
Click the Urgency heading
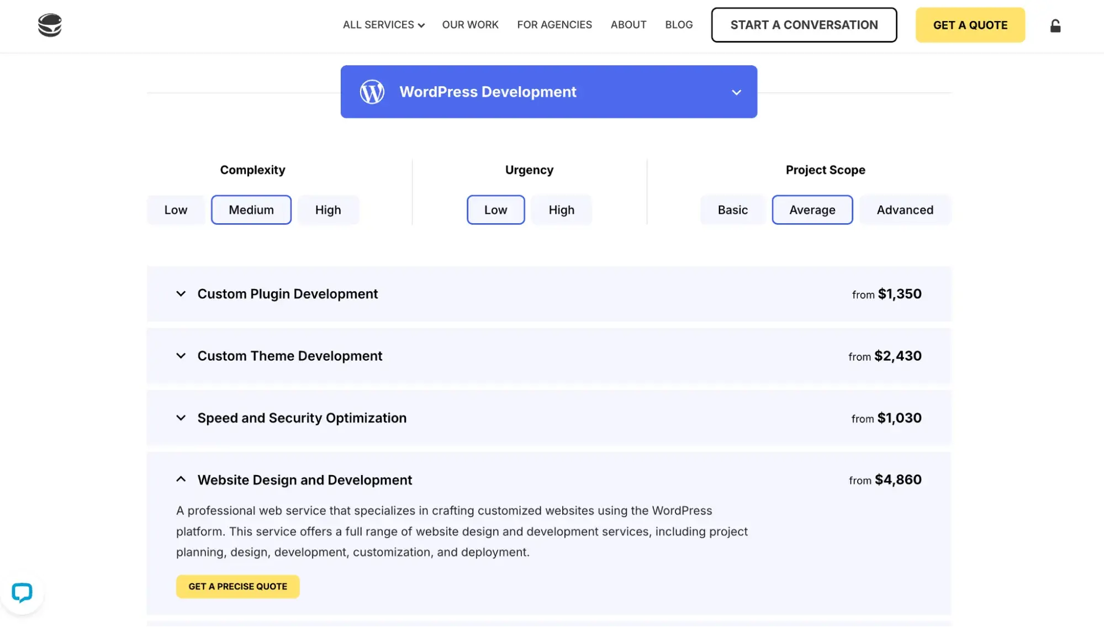(x=529, y=170)
